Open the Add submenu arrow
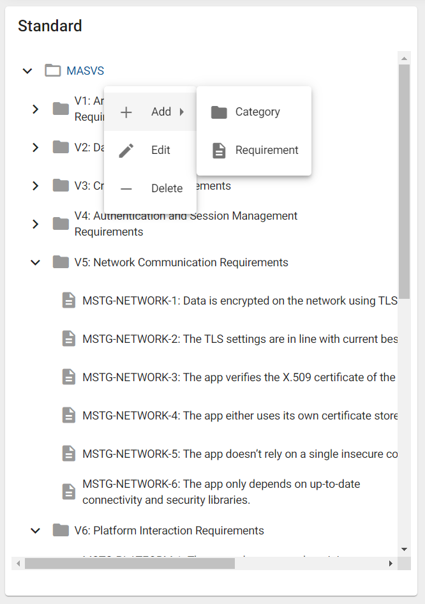Image resolution: width=425 pixels, height=604 pixels. click(x=182, y=112)
